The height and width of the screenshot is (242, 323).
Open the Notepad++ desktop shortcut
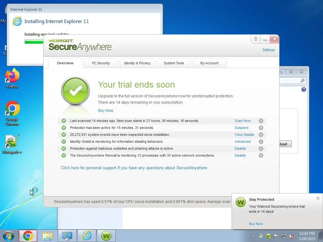click(12, 144)
